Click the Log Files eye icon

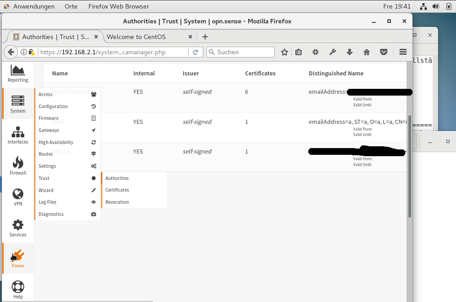[94, 202]
